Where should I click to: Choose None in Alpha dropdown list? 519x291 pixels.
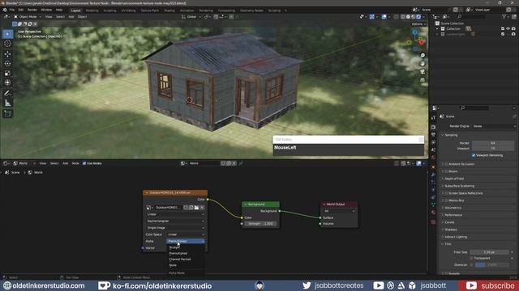tap(173, 265)
